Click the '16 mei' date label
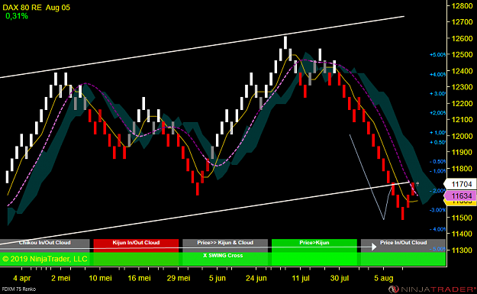The height and width of the screenshot is (294, 477). point(139,278)
